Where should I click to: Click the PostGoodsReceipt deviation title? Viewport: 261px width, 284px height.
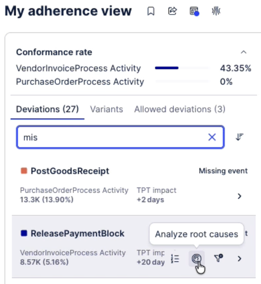tap(70, 171)
